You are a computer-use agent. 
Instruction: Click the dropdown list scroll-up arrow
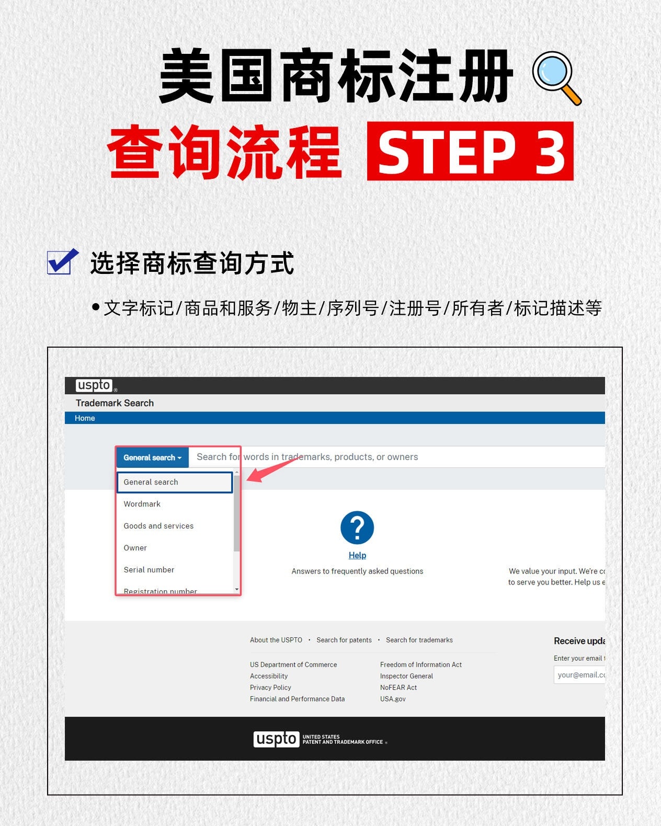(237, 472)
